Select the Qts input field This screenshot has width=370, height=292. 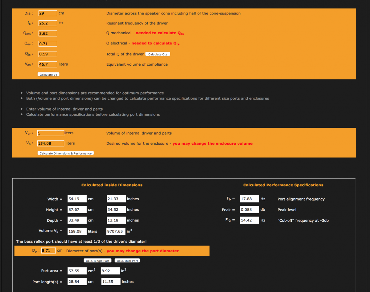(x=48, y=54)
